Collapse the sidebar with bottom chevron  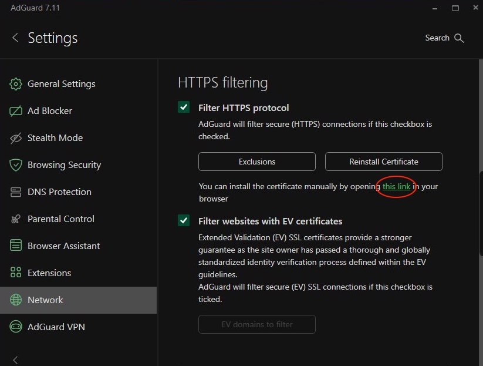[x=15, y=360]
